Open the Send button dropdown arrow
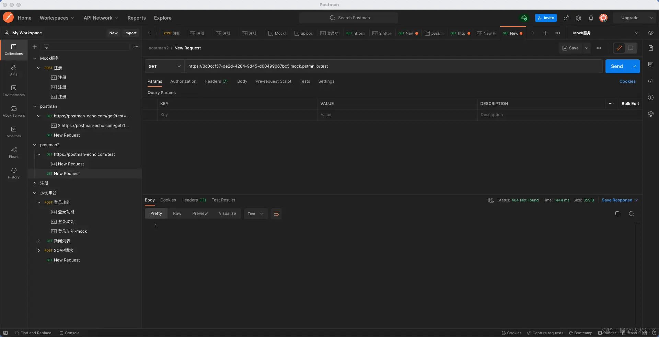The width and height of the screenshot is (659, 337). [634, 66]
